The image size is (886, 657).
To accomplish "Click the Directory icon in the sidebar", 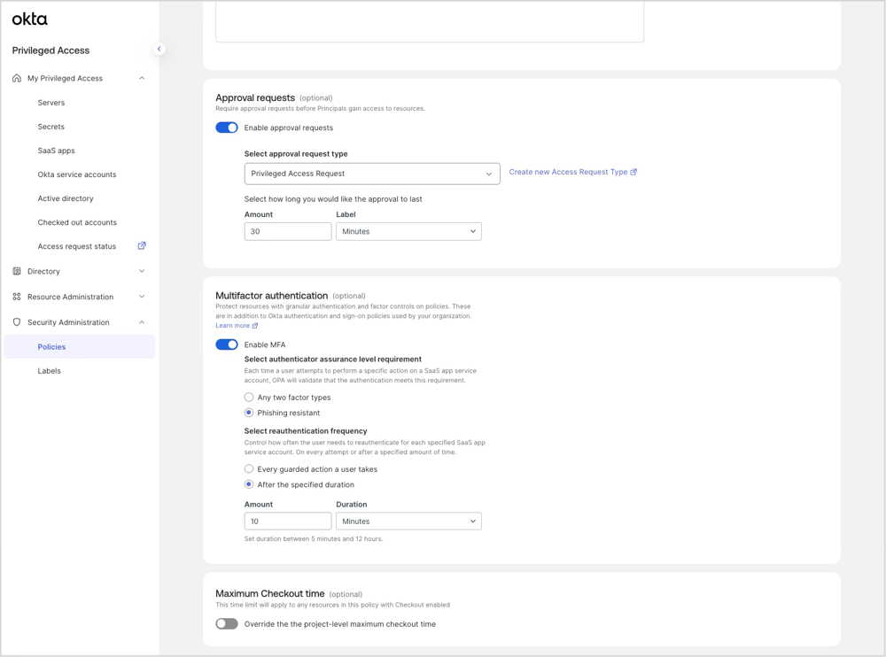I will (15, 271).
